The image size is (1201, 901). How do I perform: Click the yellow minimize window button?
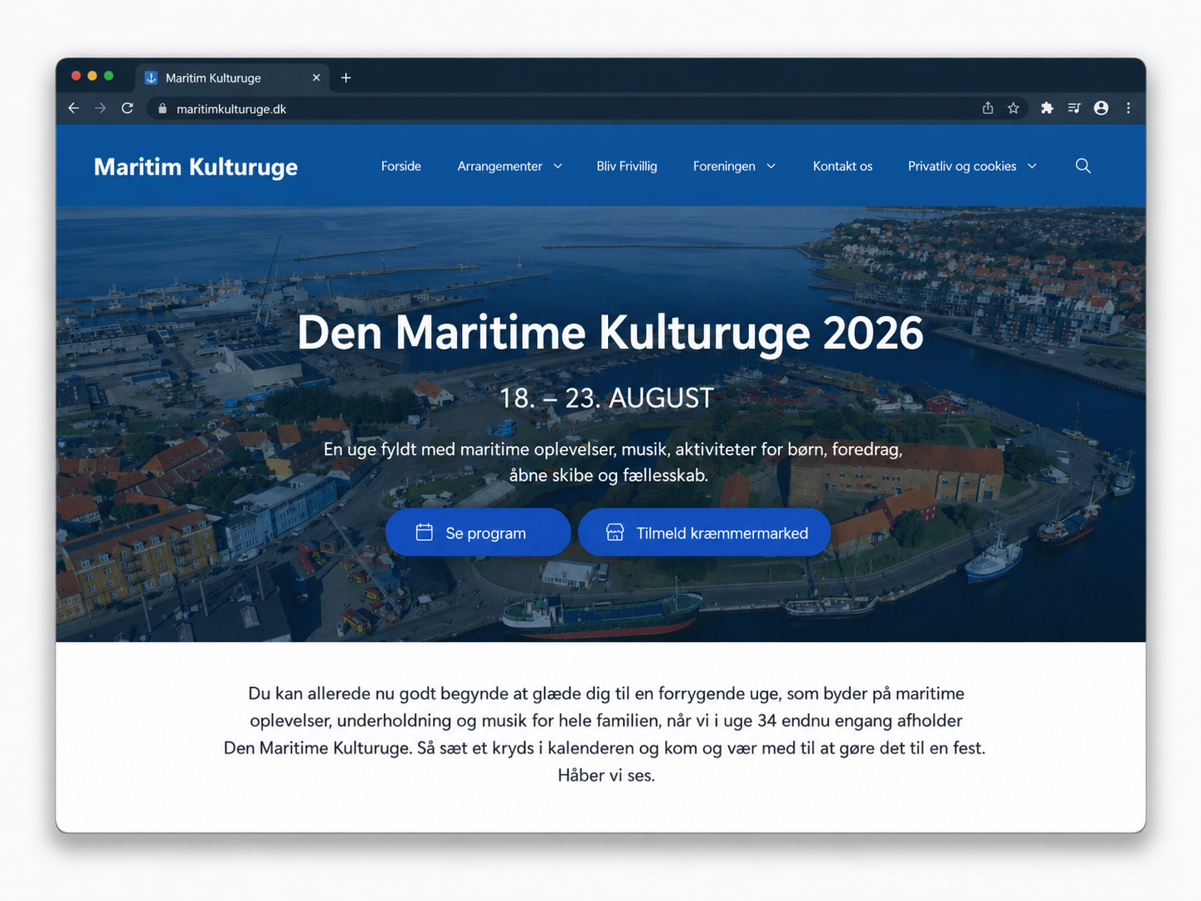92,75
